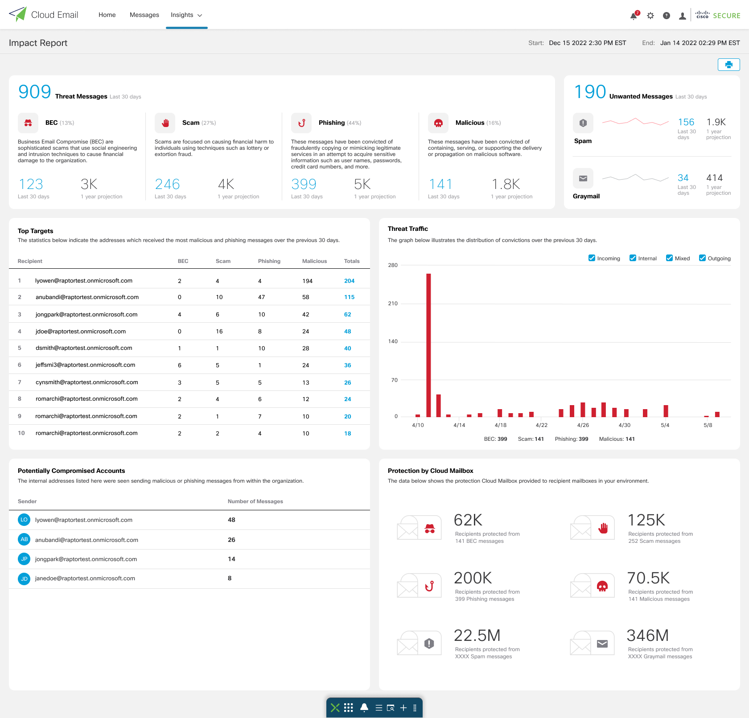
Task: Click the LO avatar for lyowen sender
Action: pos(24,520)
